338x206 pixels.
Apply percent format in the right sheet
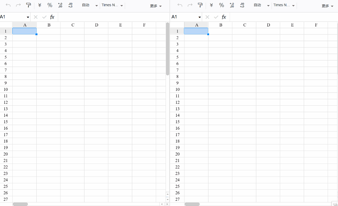tap(221, 5)
